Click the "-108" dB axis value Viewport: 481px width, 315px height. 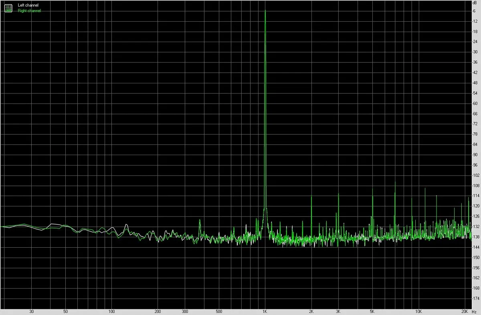coord(476,186)
